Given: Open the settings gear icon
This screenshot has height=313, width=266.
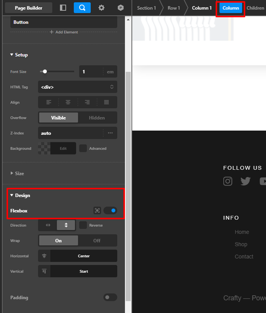Looking at the screenshot, I should [x=101, y=8].
